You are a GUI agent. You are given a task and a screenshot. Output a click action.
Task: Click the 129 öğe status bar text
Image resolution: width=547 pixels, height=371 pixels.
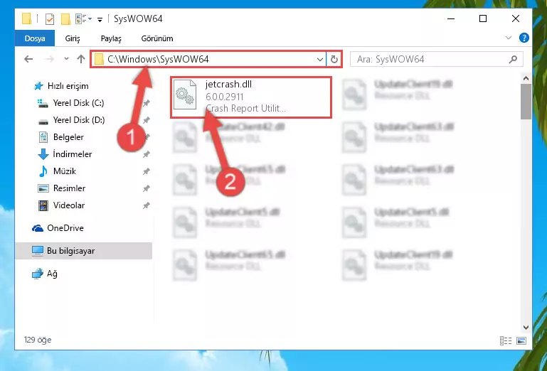[x=38, y=340]
